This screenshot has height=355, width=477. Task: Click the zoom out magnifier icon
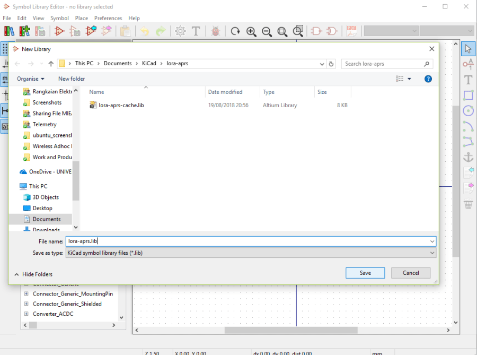click(267, 31)
